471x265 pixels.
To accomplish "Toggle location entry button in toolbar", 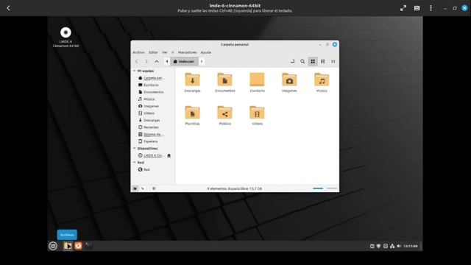I will click(292, 61).
